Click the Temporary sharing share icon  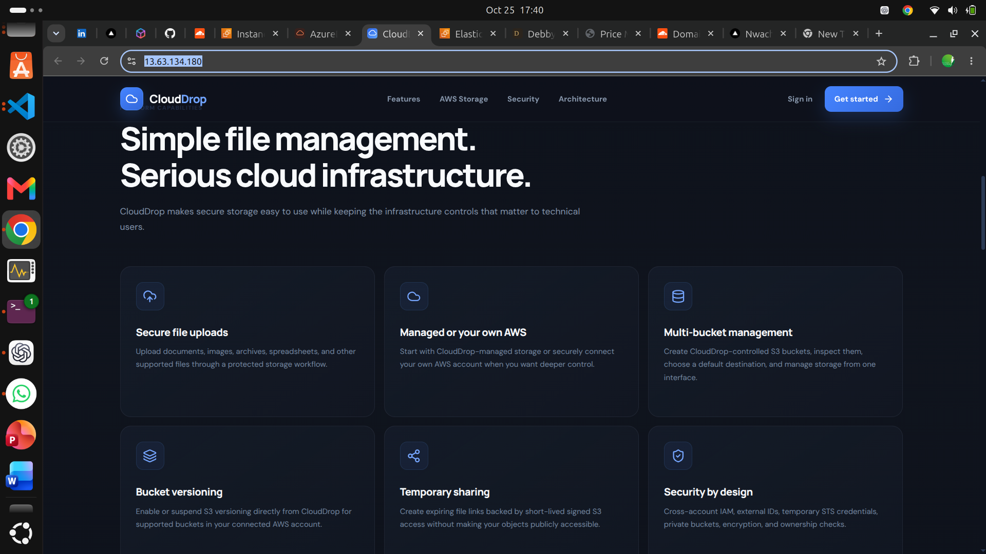[x=414, y=456]
